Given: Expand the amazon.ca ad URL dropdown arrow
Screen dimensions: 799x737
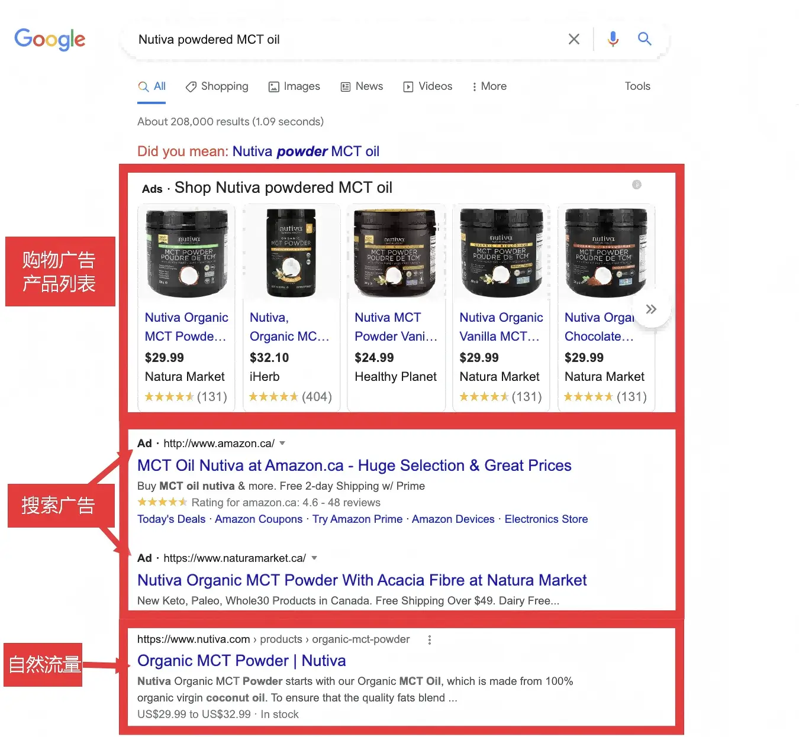Looking at the screenshot, I should click(282, 443).
